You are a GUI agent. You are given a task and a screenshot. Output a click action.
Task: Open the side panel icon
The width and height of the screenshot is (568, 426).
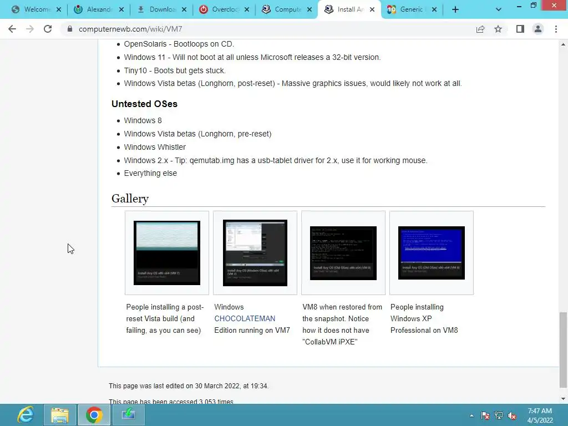click(520, 29)
